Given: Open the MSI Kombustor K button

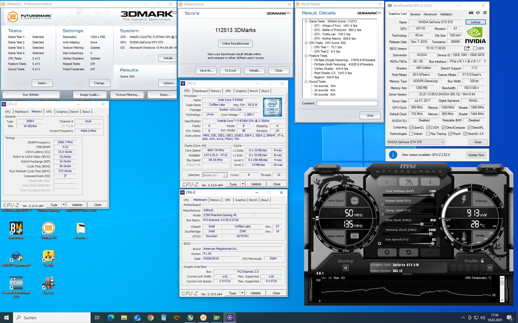Looking at the screenshot, I should click(387, 182).
